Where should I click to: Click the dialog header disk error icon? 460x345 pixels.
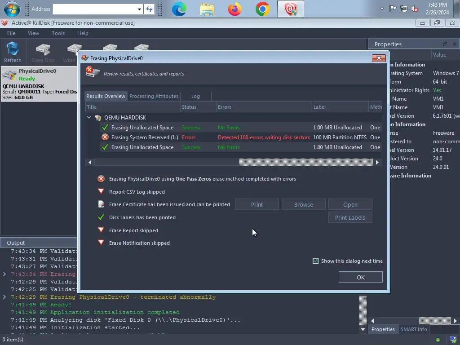tap(93, 72)
